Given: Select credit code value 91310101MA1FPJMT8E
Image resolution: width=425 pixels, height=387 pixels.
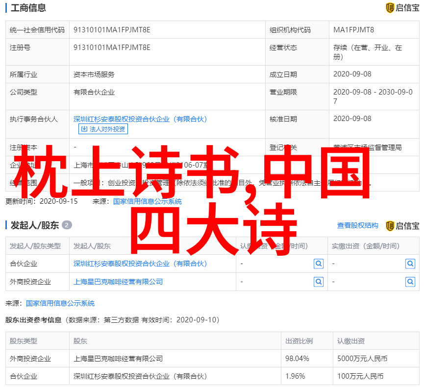Looking at the screenshot, I should coord(112,30).
